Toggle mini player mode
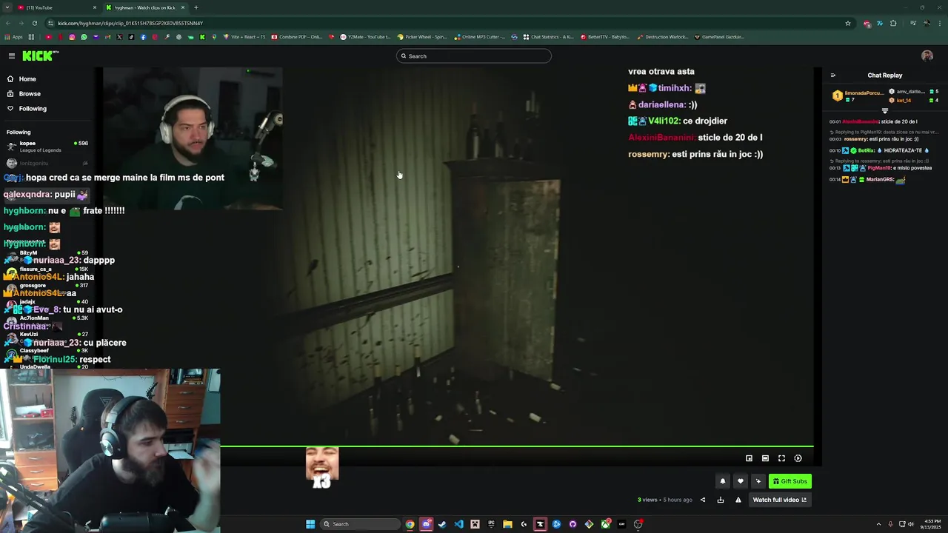The height and width of the screenshot is (533, 948). (x=749, y=458)
